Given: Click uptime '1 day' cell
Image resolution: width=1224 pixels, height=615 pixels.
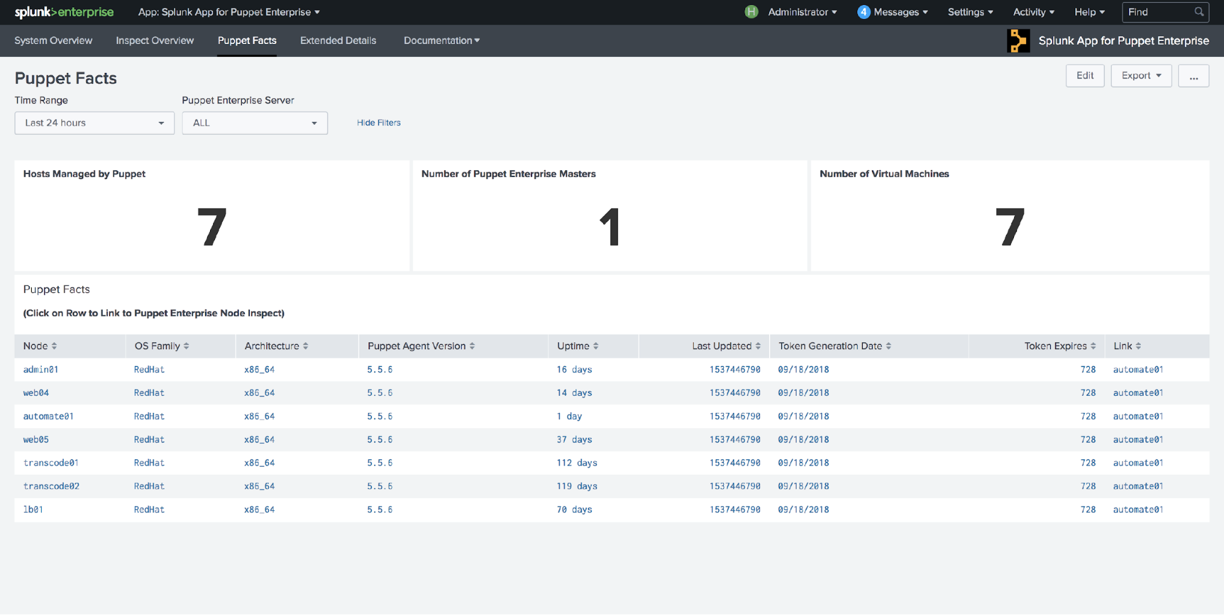Looking at the screenshot, I should pos(569,417).
